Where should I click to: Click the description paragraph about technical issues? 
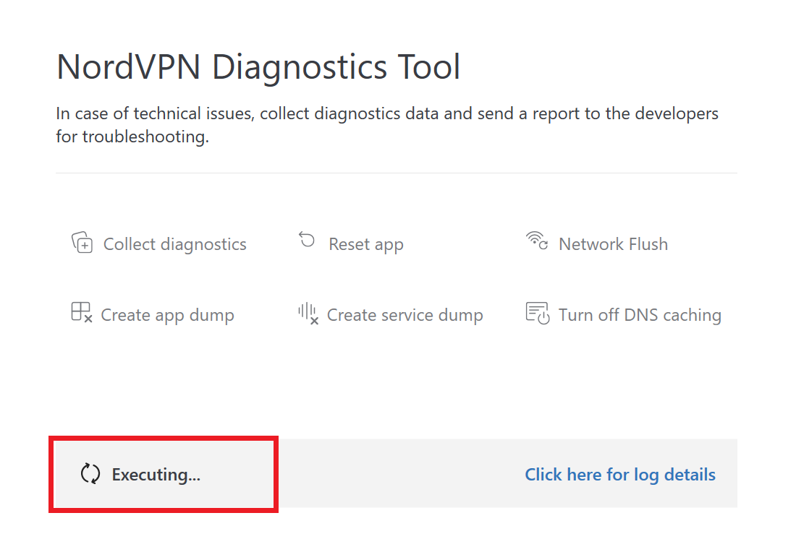tap(387, 115)
